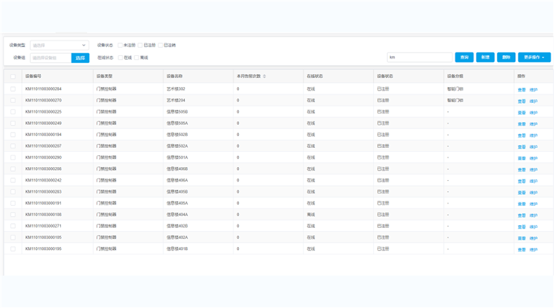Select the row checkbox for KM11011003000284
The image size is (554, 308).
pos(13,89)
